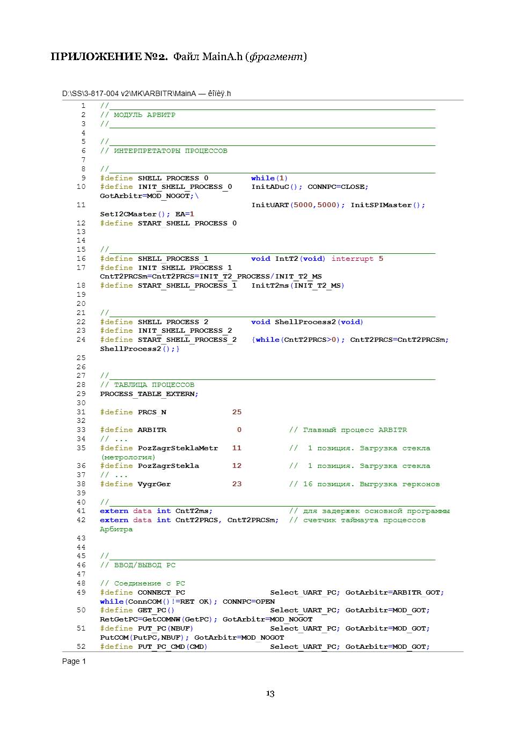The width and height of the screenshot is (528, 747).
Task: Click the macro name "GET_PC()"
Action: (156, 610)
